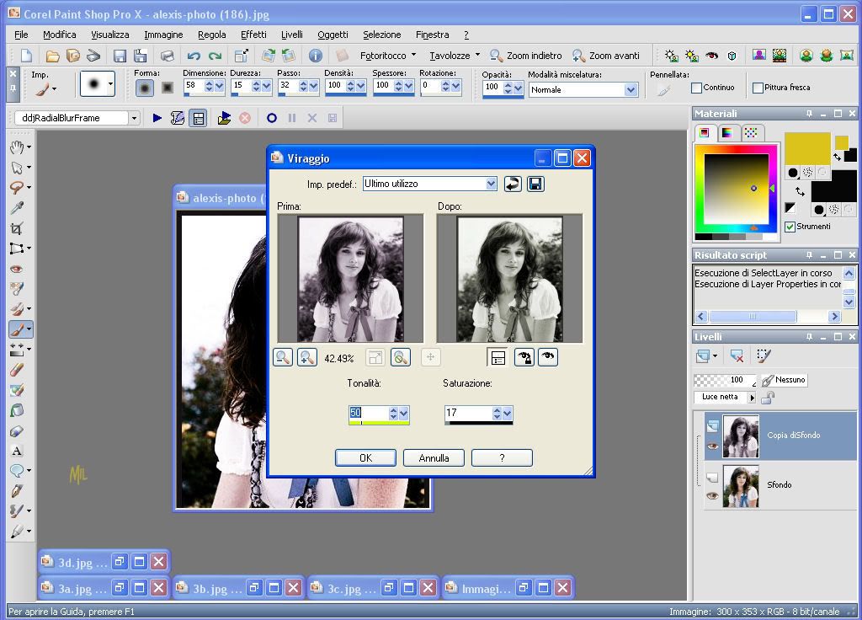Toggle auto proof eye in Viraggio

(548, 357)
